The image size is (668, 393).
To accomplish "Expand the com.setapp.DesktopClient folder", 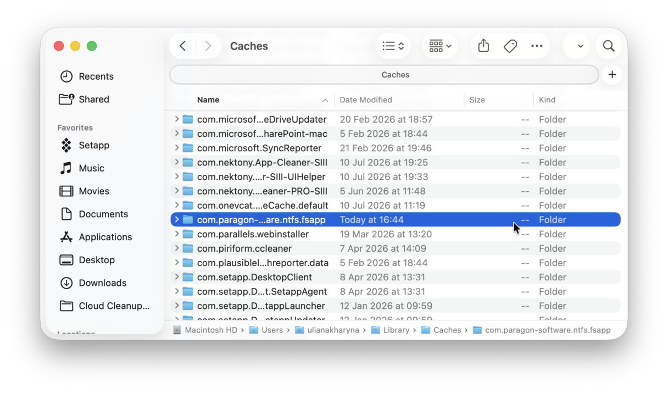I will 177,277.
